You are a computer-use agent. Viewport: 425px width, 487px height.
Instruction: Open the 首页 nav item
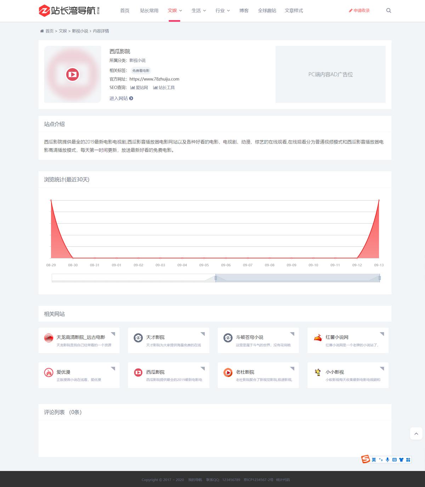125,11
